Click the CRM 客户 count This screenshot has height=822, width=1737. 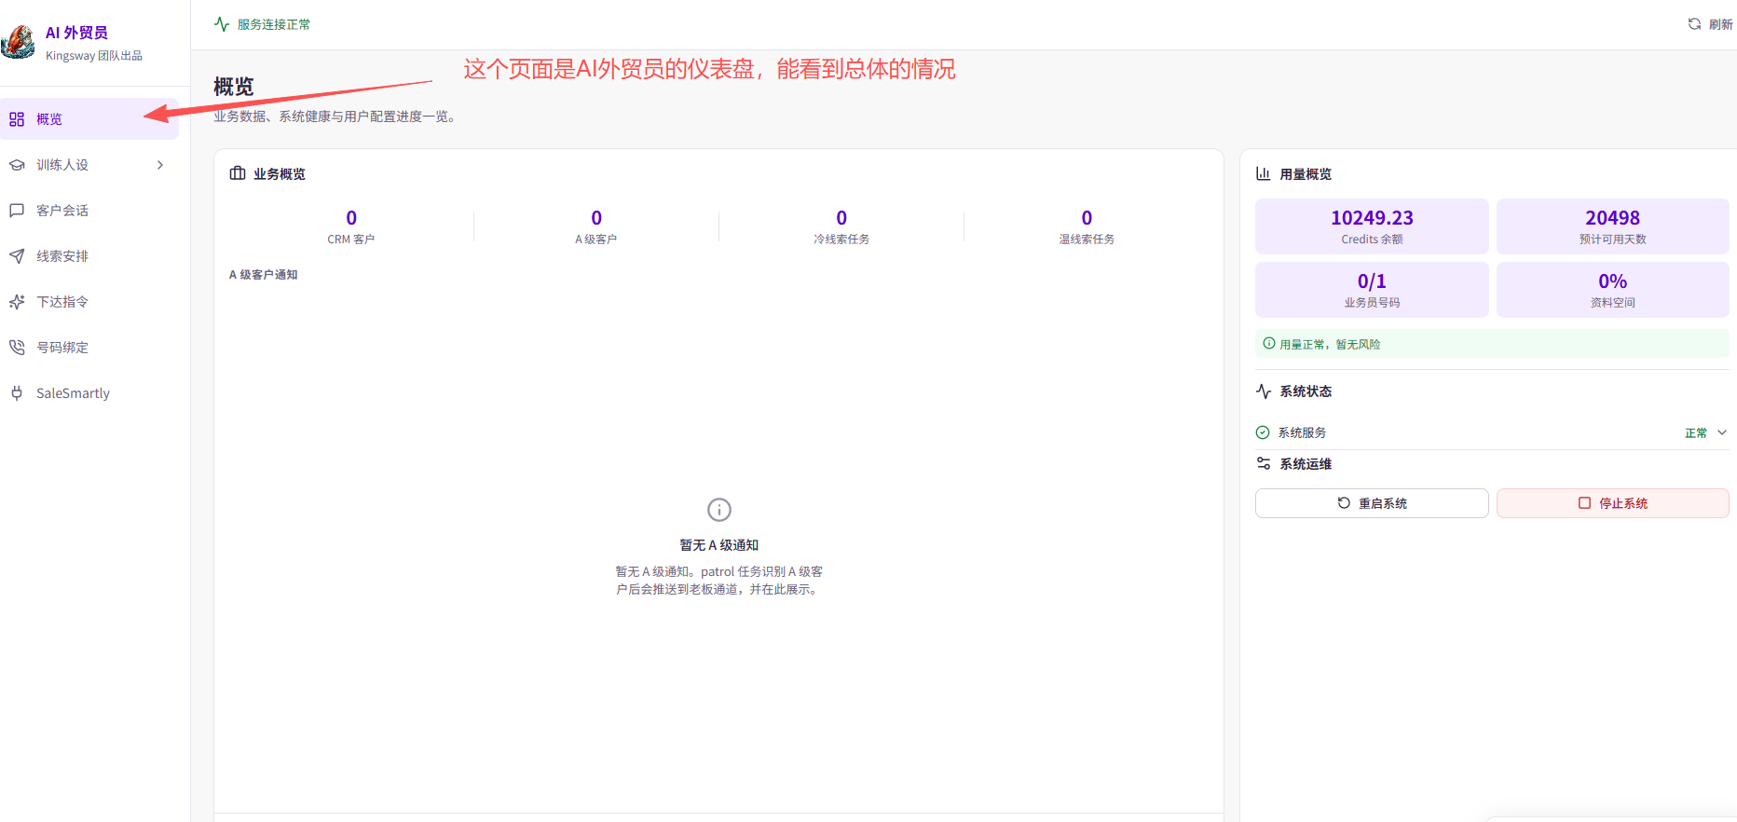(351, 218)
